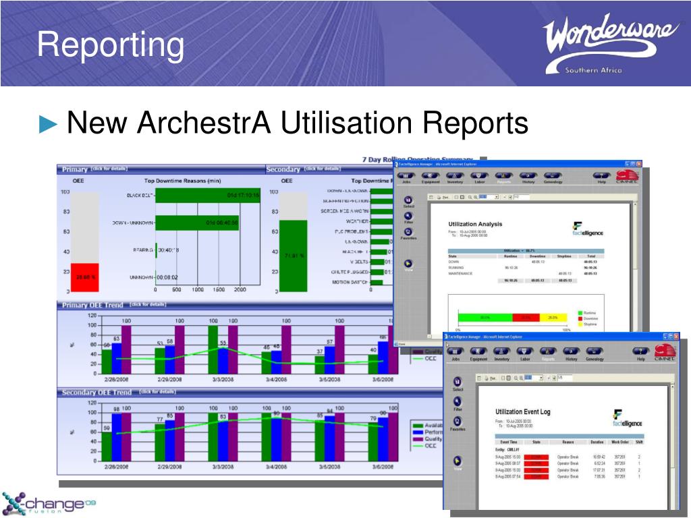
Task: Click View play icon in Utilization Analysis window
Action: click(x=408, y=264)
